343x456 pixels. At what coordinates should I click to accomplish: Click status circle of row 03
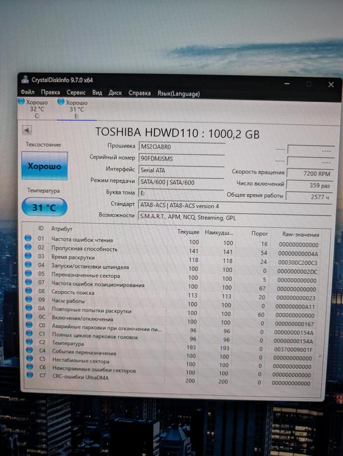28,256
